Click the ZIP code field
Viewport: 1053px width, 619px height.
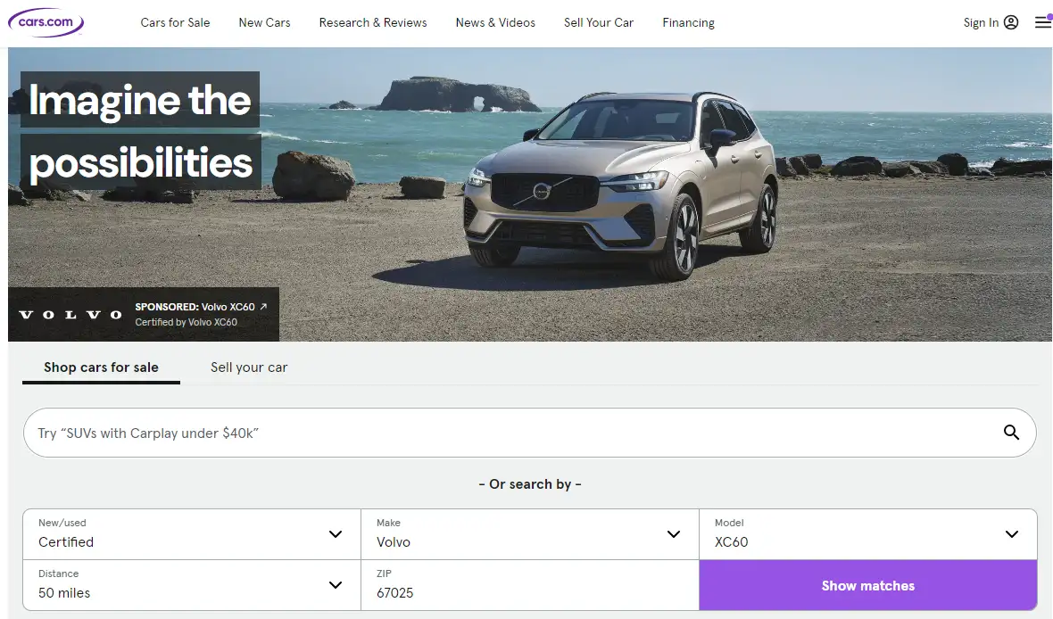(x=530, y=585)
